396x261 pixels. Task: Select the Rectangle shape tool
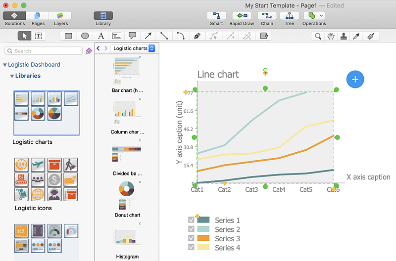point(69,36)
